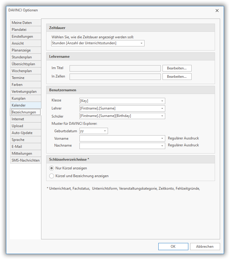Click Bearbeiten button for In Zellen
Image resolution: width=230 pixels, height=260 pixels.
pos(177,77)
